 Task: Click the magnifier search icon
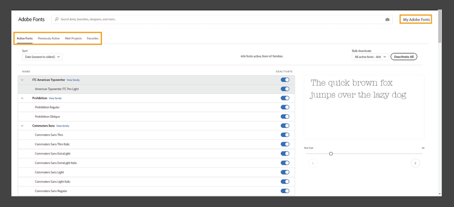click(x=57, y=20)
